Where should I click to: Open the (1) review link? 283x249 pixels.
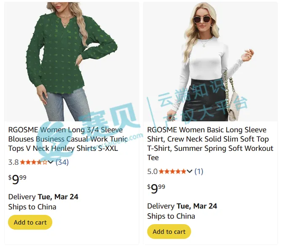[x=199, y=171]
